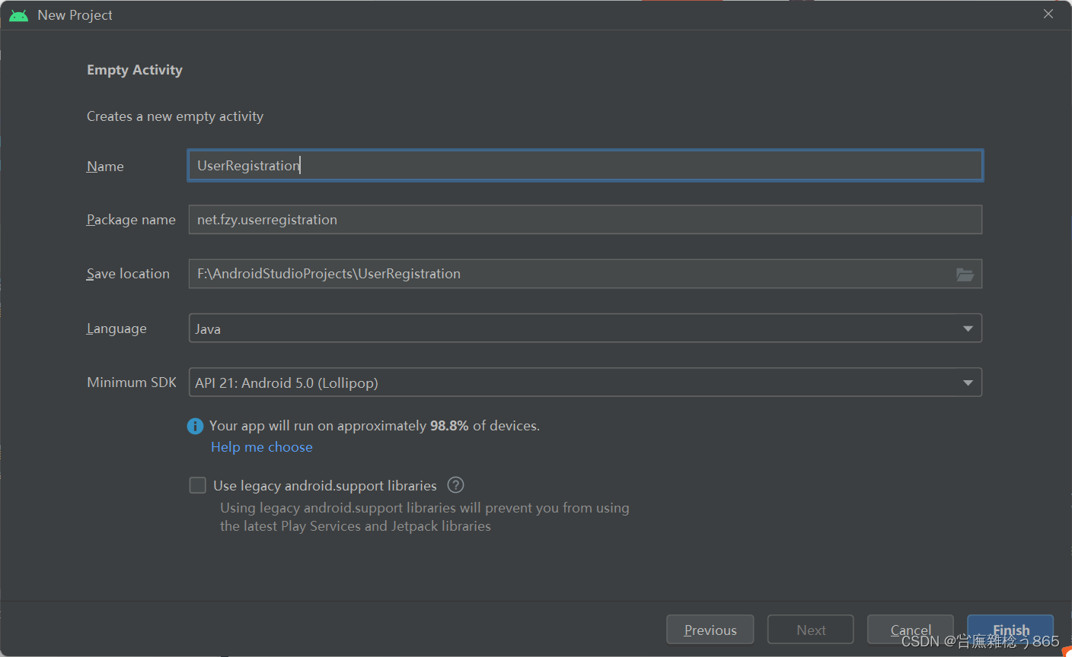Go back with the Previous button

(x=710, y=630)
